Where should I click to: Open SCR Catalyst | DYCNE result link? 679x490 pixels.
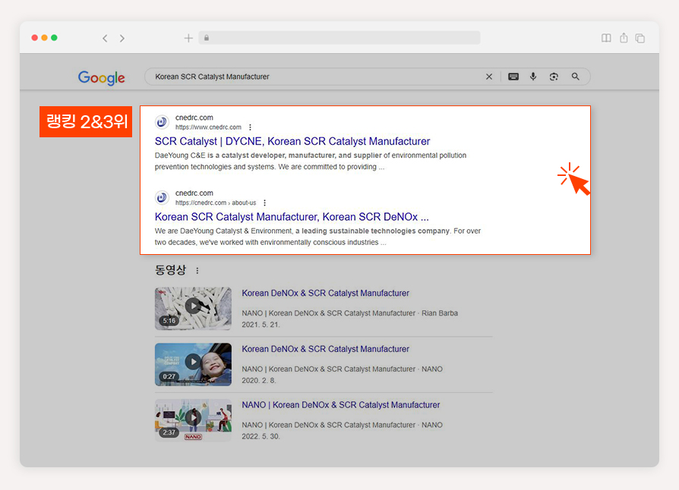click(292, 141)
